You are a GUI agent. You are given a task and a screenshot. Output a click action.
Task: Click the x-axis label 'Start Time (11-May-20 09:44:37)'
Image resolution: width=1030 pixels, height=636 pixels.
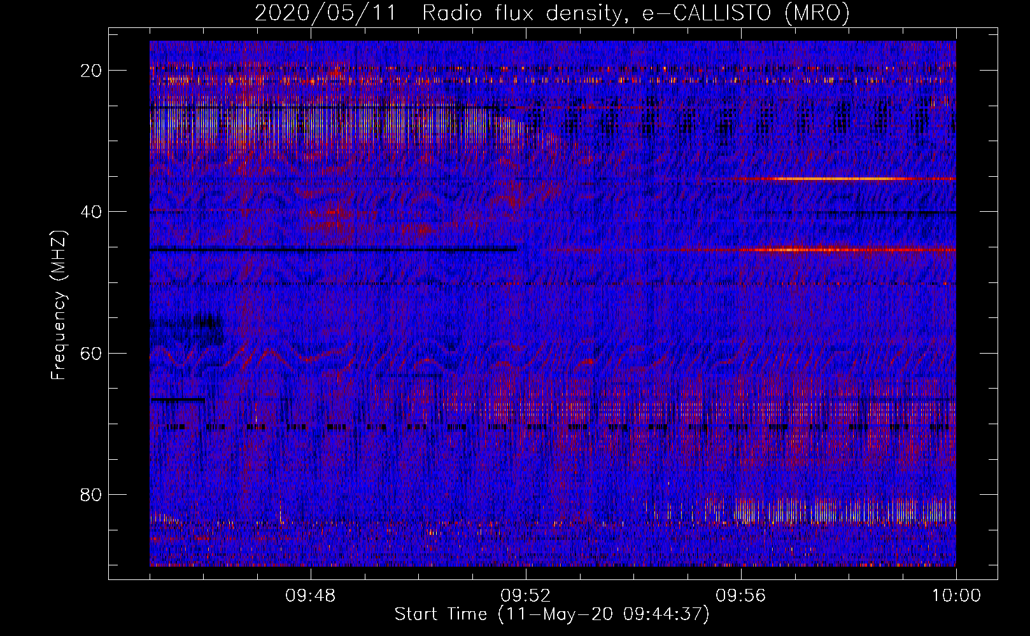click(x=552, y=614)
